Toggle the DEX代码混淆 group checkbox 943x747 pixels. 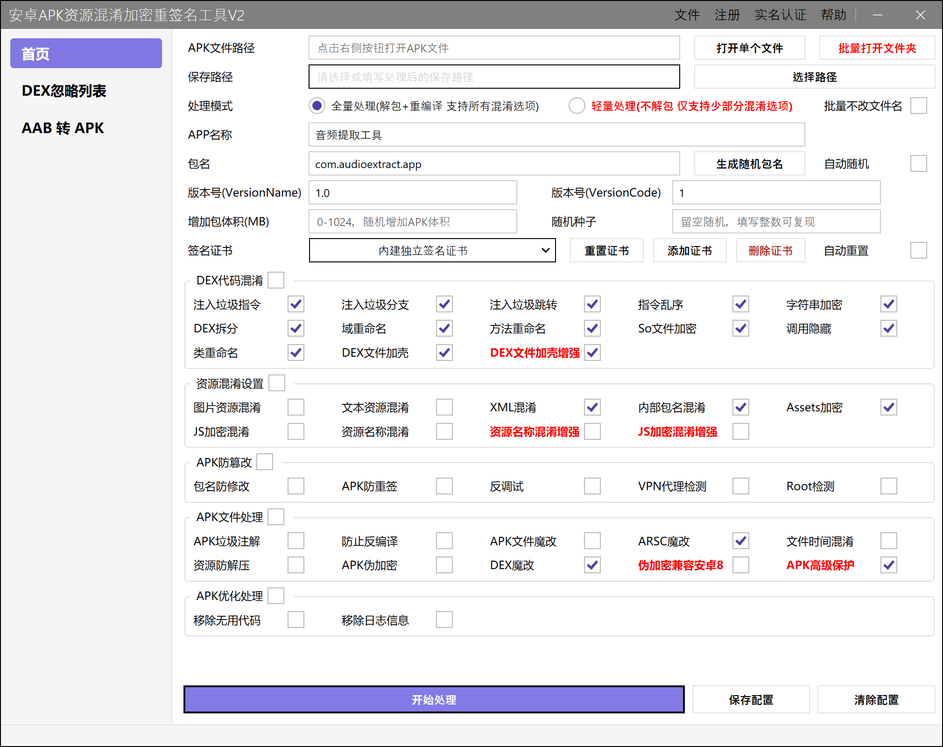click(x=276, y=280)
